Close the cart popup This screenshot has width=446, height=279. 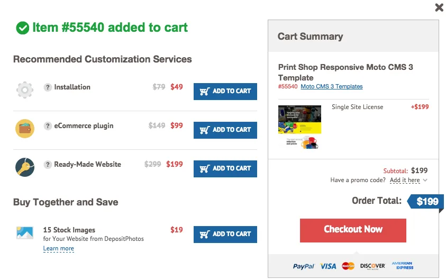439,7
